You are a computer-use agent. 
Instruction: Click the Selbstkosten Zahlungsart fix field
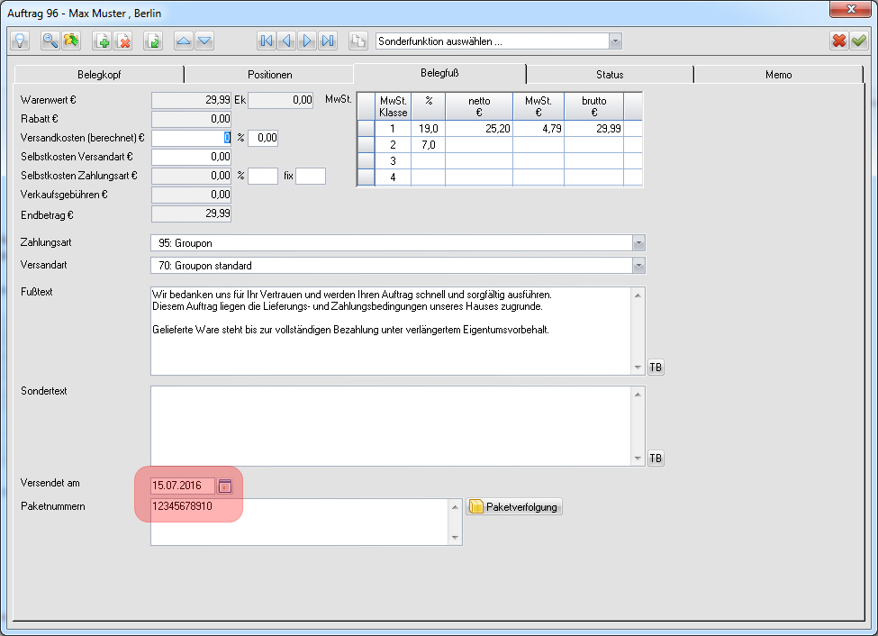(311, 176)
